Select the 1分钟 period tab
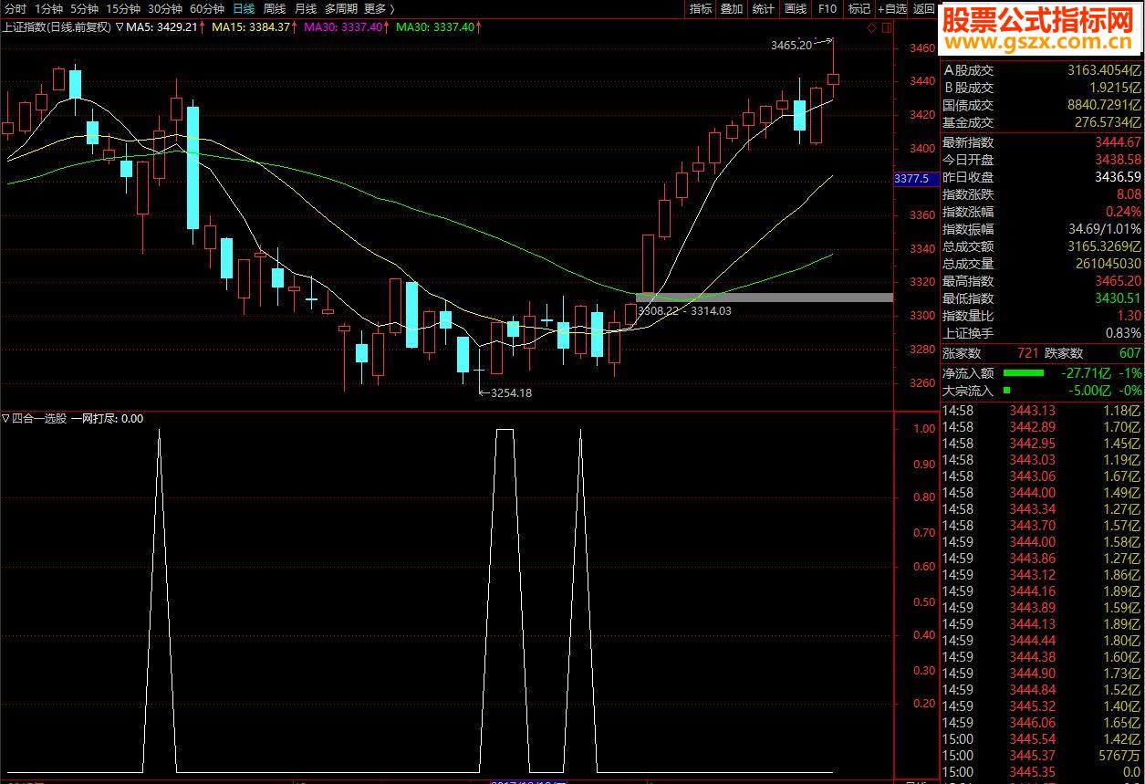This screenshot has width=1145, height=784. click(x=48, y=8)
